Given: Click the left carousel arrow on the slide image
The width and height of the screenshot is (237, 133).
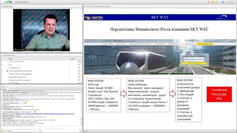Looking at the screenshot, I should (x=93, y=57).
